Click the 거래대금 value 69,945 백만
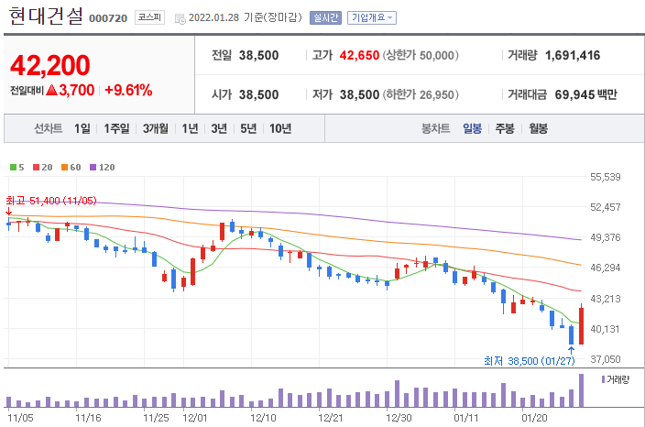The height and width of the screenshot is (427, 645). [x=585, y=94]
